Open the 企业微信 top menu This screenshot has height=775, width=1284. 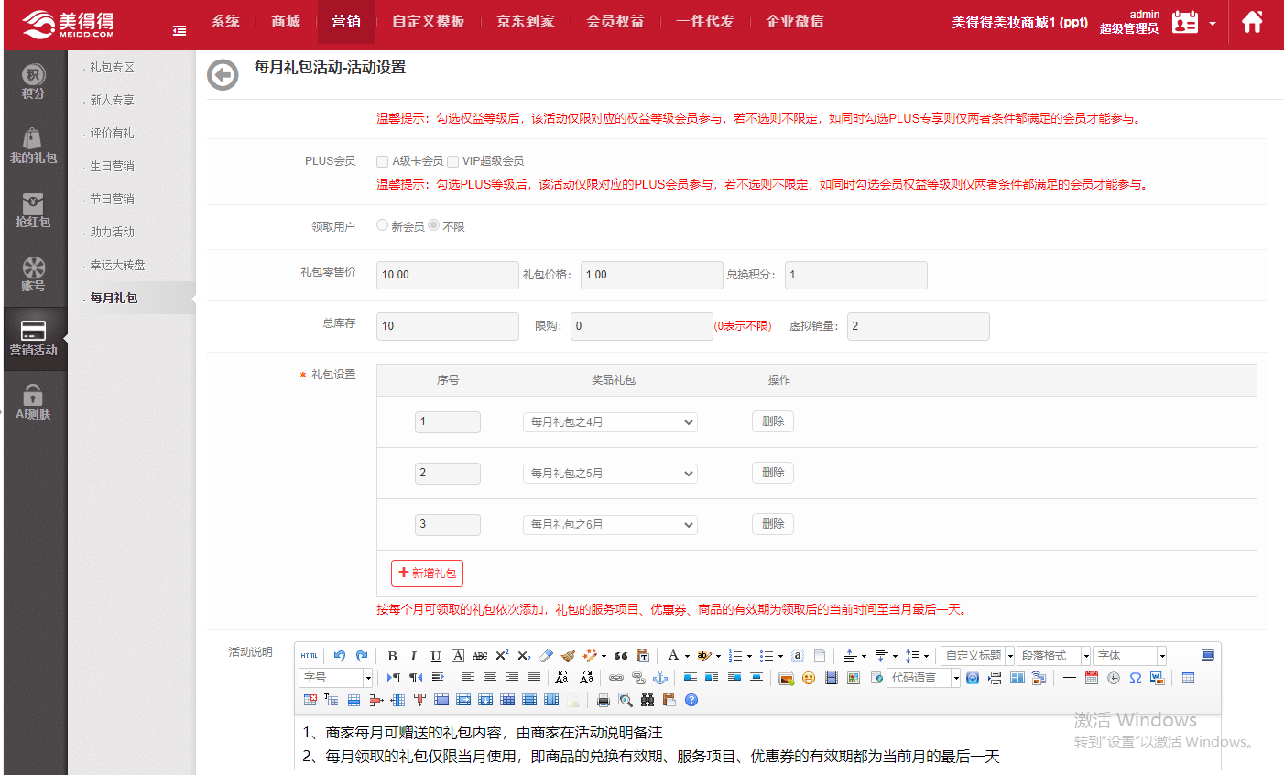(795, 21)
